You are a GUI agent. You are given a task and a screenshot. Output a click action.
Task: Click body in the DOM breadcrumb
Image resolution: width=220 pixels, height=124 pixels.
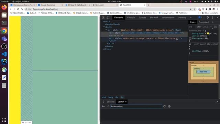click(x=111, y=97)
